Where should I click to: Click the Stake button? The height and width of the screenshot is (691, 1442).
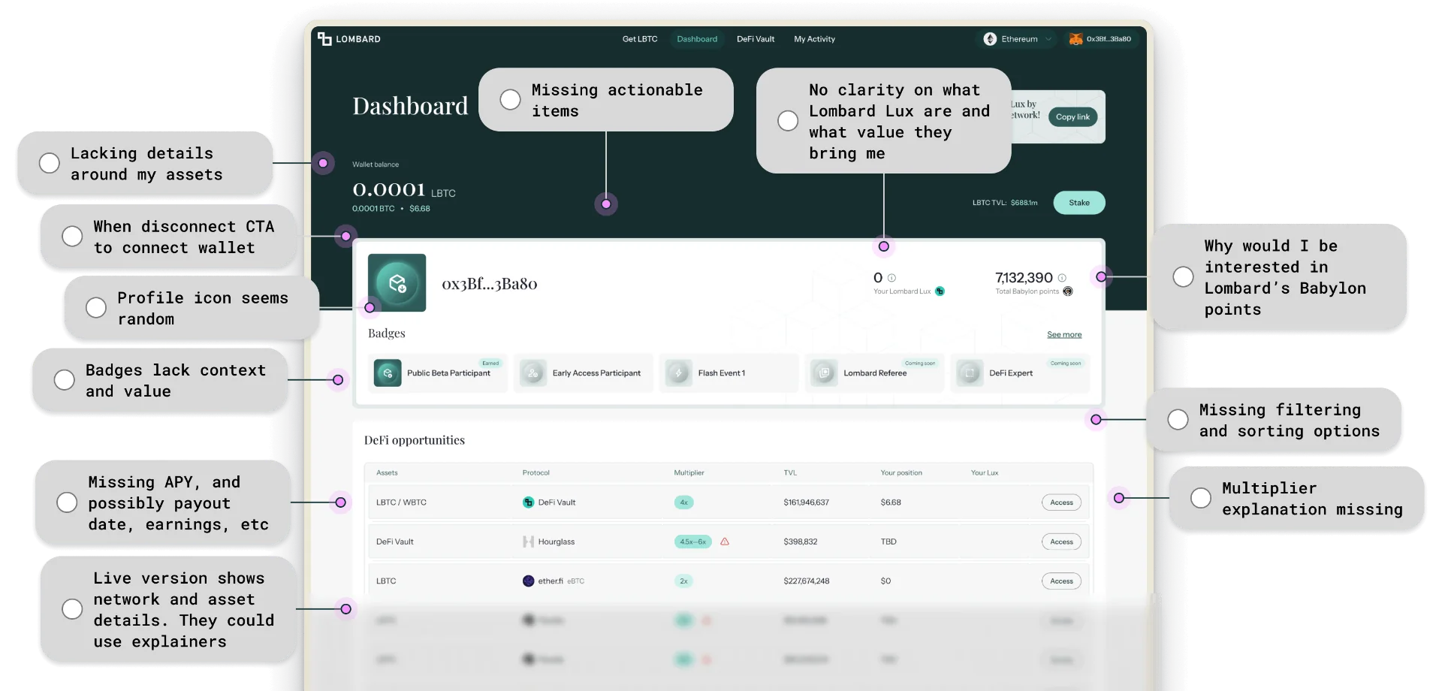1079,203
